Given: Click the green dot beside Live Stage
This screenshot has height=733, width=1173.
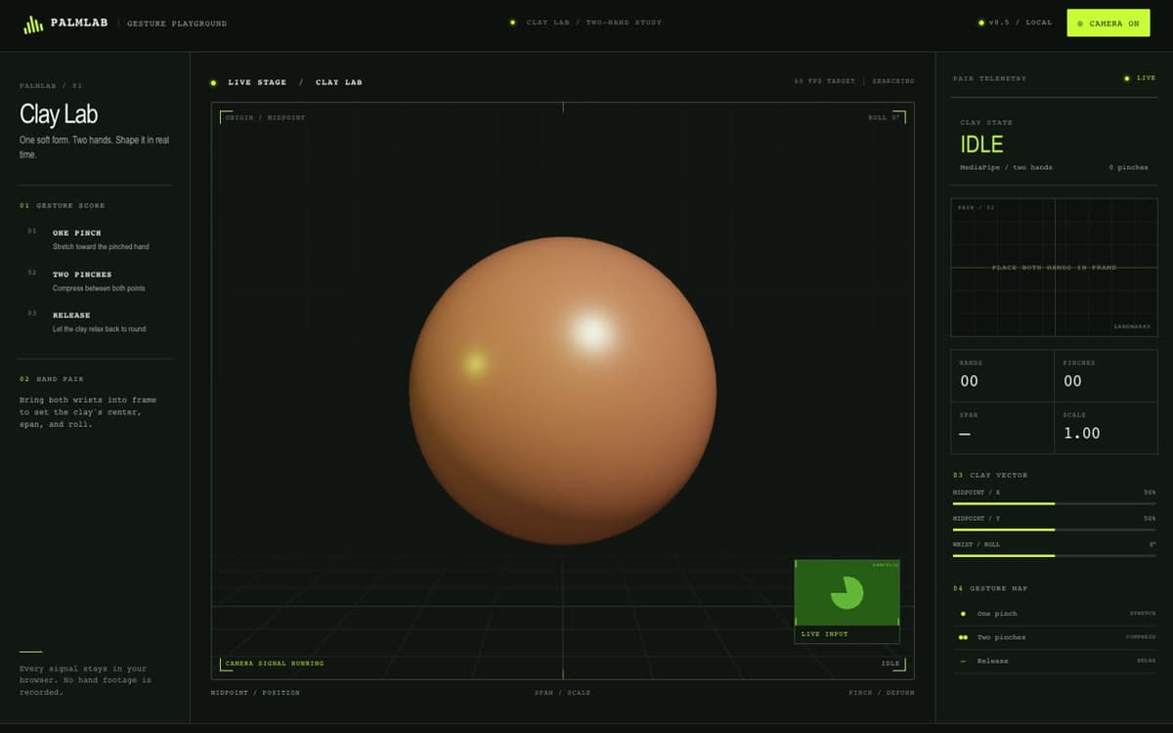Looking at the screenshot, I should point(213,83).
